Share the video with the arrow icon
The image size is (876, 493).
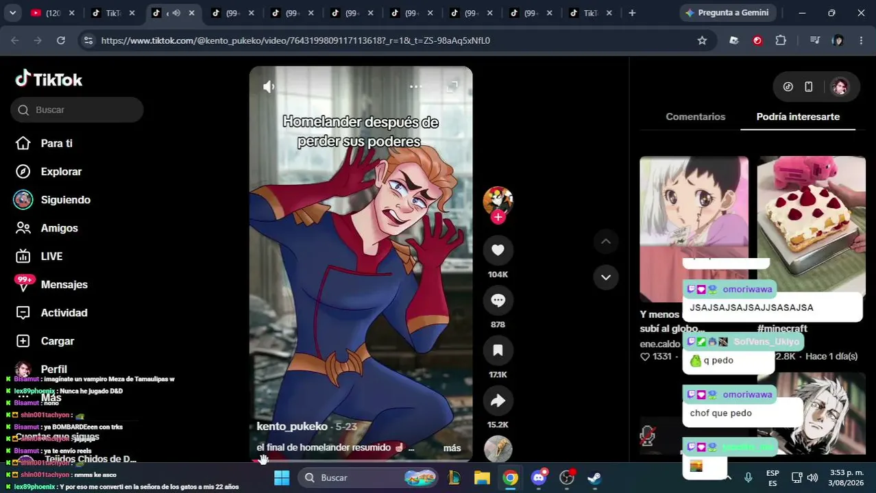pos(498,401)
